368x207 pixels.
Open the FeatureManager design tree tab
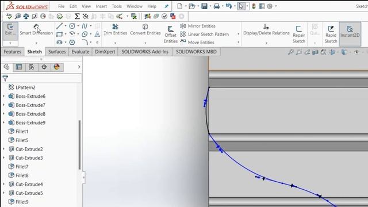click(x=6, y=67)
